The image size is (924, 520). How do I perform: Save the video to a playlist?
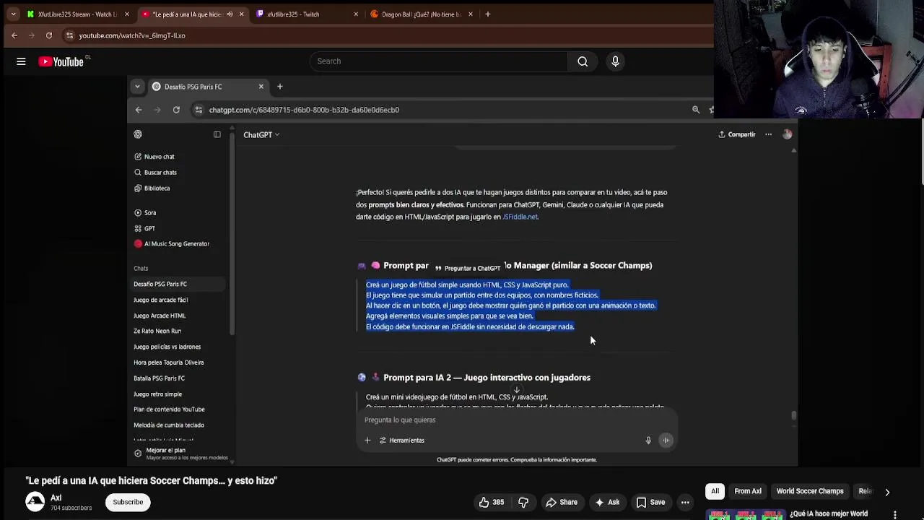(x=650, y=502)
